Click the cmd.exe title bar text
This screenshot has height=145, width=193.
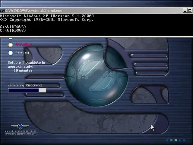pyautogui.click(x=34, y=11)
